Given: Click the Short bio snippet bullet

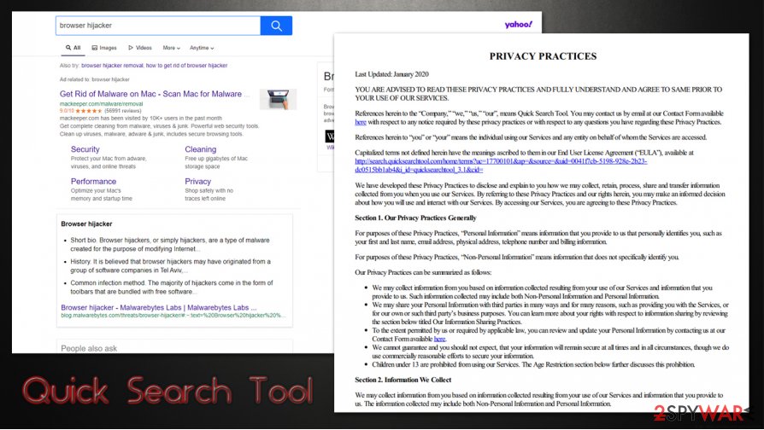Looking at the screenshot, I should [x=169, y=245].
